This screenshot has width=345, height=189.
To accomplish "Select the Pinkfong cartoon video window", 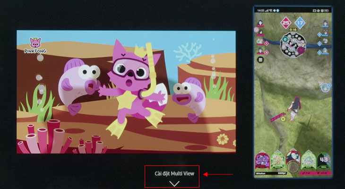I will pos(126,92).
